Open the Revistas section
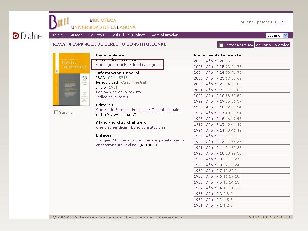The height and width of the screenshot is (231, 308). (x=96, y=35)
